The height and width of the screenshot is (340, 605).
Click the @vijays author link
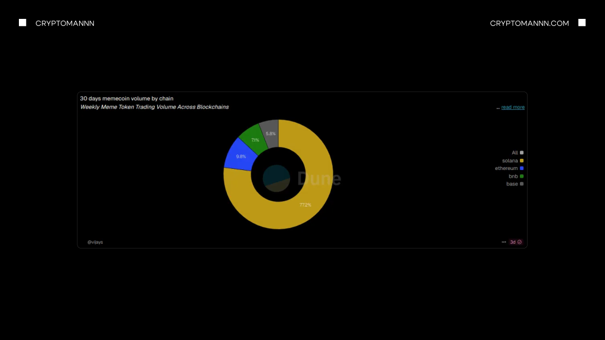pyautogui.click(x=95, y=242)
